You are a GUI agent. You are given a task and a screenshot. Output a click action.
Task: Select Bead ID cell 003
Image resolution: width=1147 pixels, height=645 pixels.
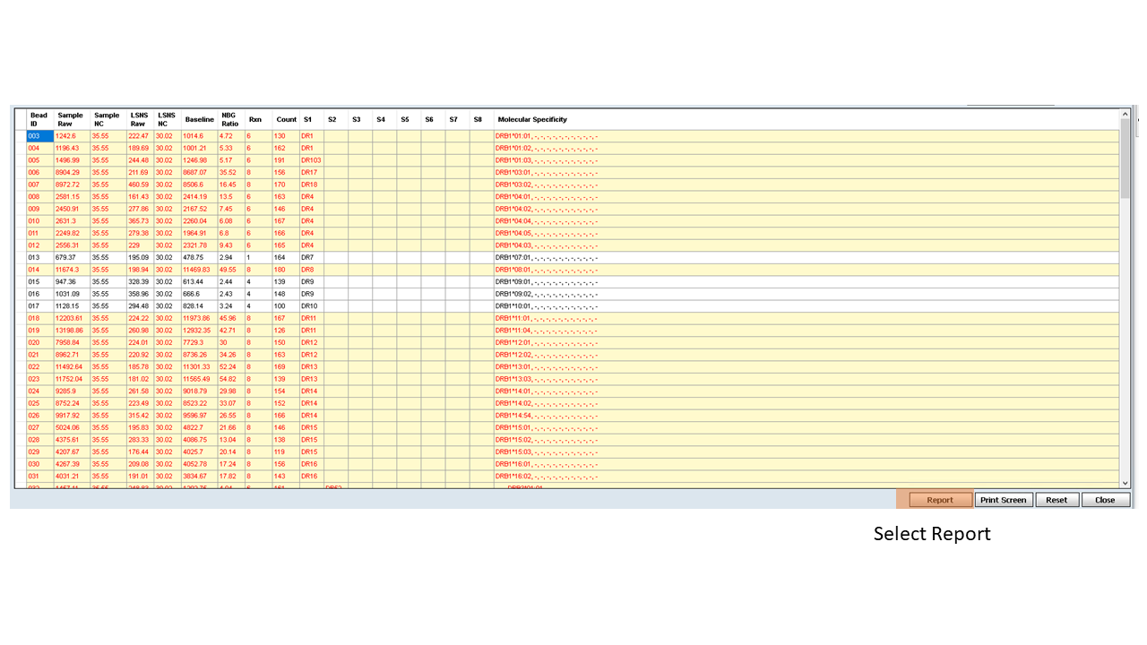coord(39,136)
